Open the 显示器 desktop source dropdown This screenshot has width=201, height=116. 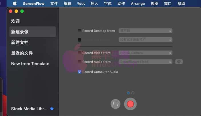[x=146, y=31]
